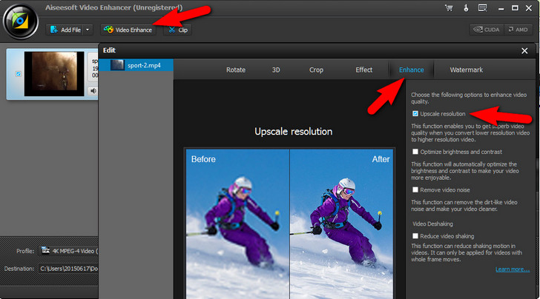Toggle the video file checkbox in the main list

[x=19, y=74]
